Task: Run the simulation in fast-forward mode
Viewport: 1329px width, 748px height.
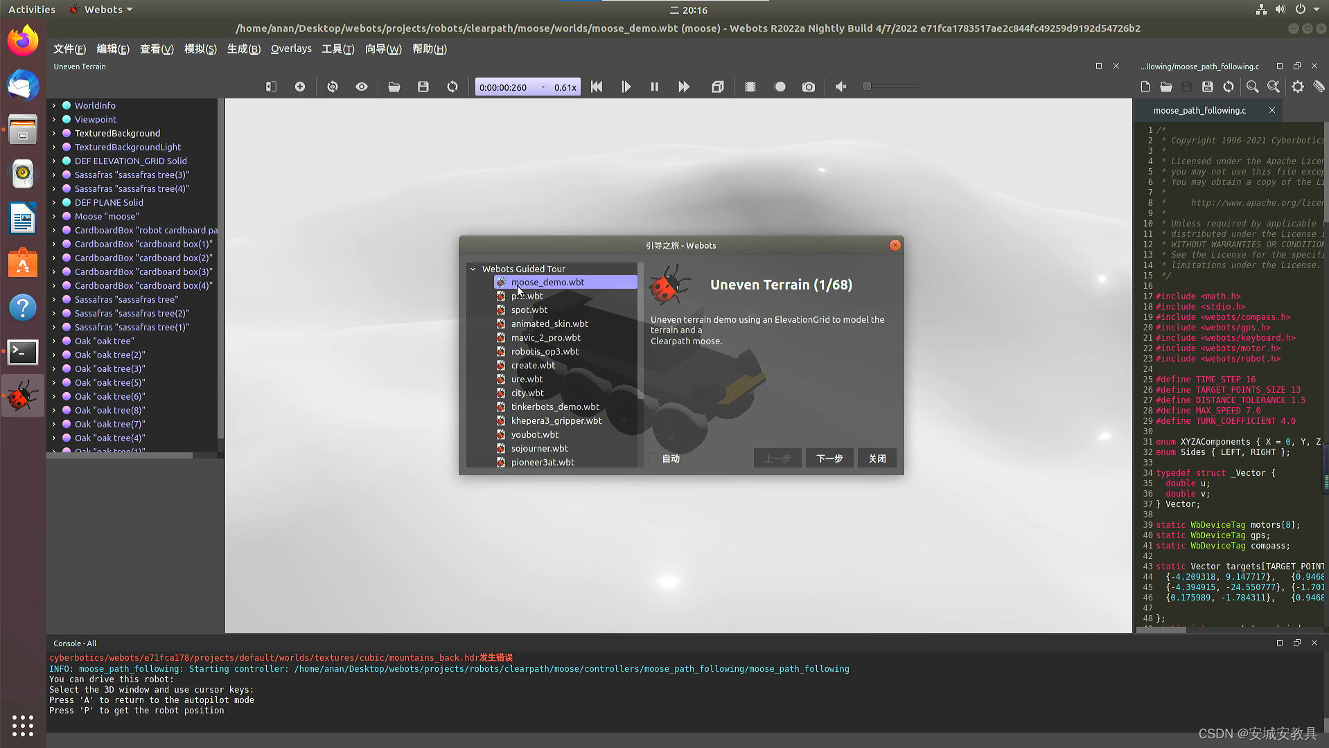Action: point(684,87)
